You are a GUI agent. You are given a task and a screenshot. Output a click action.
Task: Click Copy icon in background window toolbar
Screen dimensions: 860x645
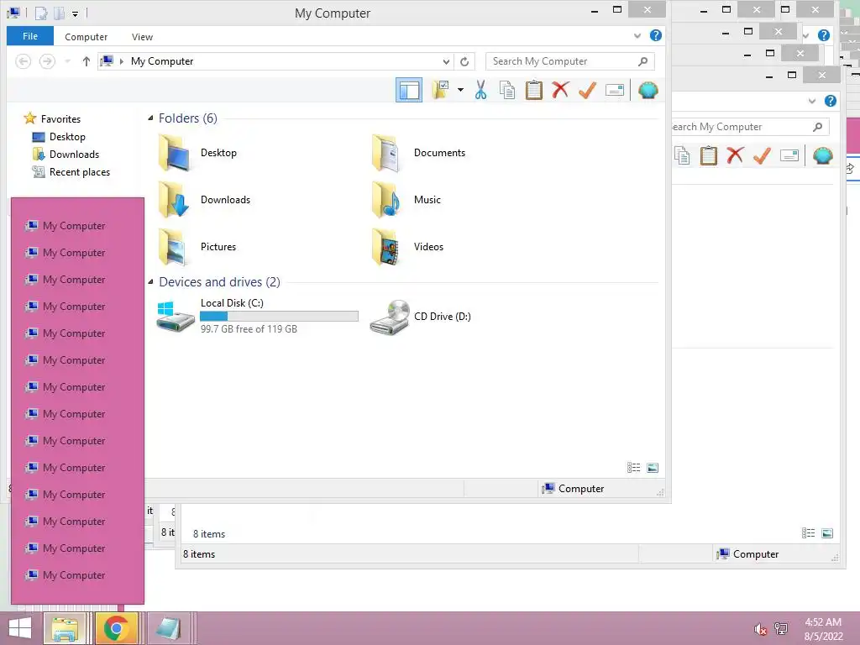pyautogui.click(x=682, y=155)
